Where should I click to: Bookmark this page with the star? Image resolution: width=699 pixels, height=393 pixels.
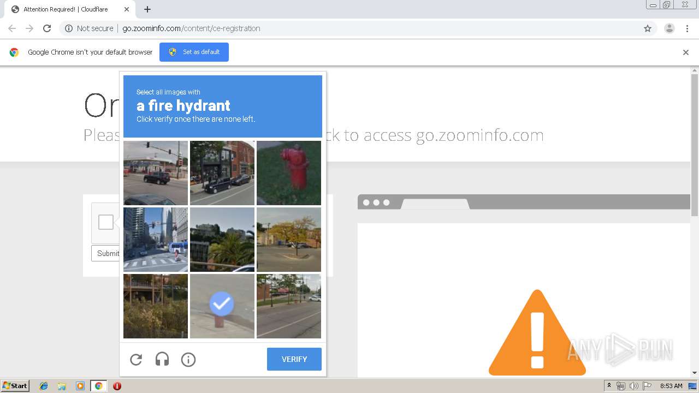click(x=648, y=28)
